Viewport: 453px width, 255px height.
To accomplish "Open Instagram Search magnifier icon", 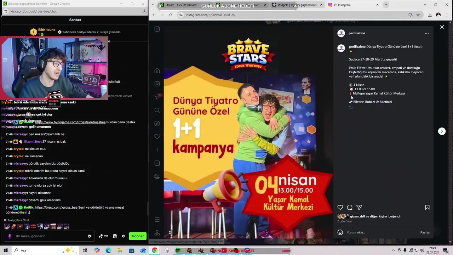I will click(x=157, y=110).
